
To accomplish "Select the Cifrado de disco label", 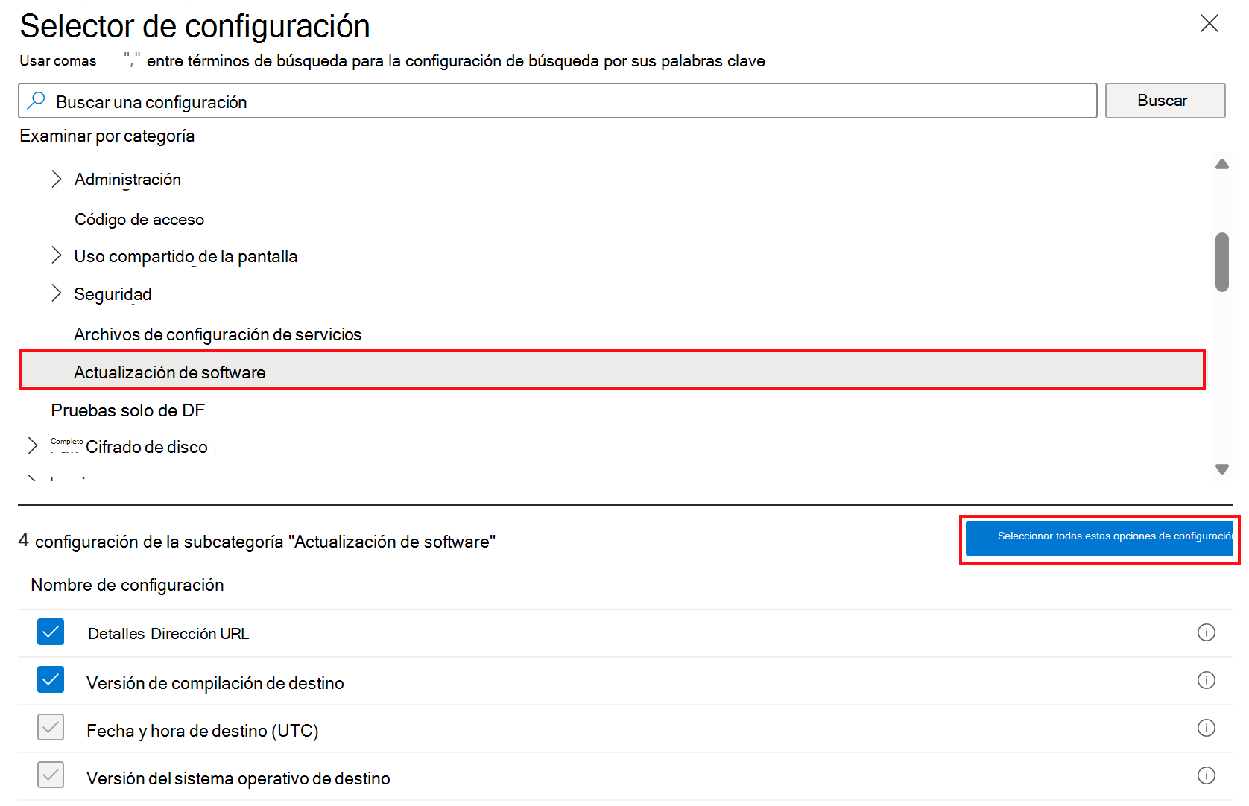I will pyautogui.click(x=147, y=447).
